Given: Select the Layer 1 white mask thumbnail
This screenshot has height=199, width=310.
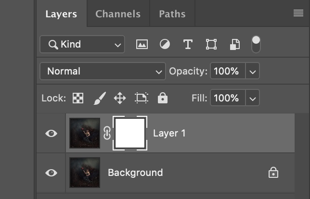Looking at the screenshot, I should click(x=130, y=133).
